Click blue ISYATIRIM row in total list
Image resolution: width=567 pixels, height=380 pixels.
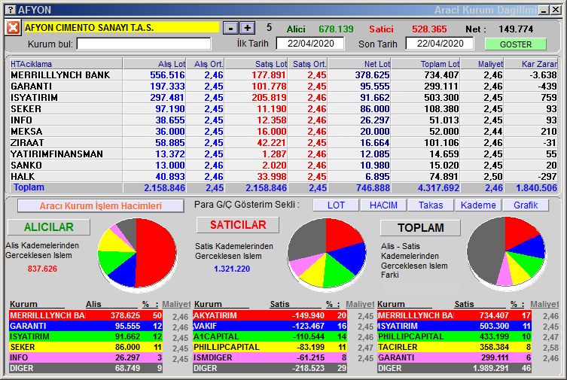pyautogui.click(x=454, y=326)
